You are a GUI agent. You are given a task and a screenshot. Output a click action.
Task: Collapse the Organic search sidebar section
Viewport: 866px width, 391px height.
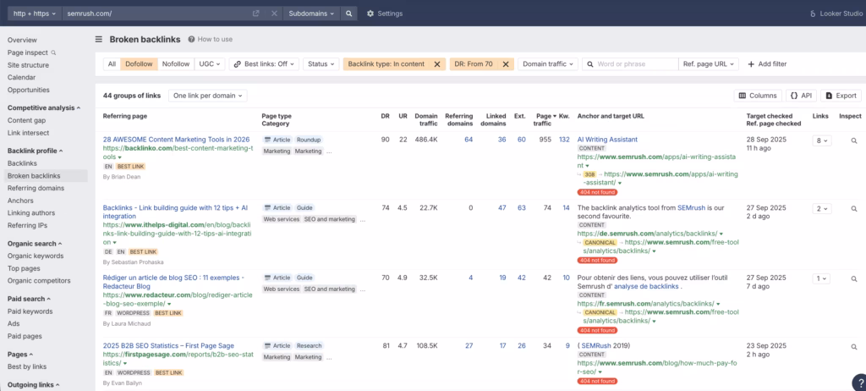click(x=35, y=244)
